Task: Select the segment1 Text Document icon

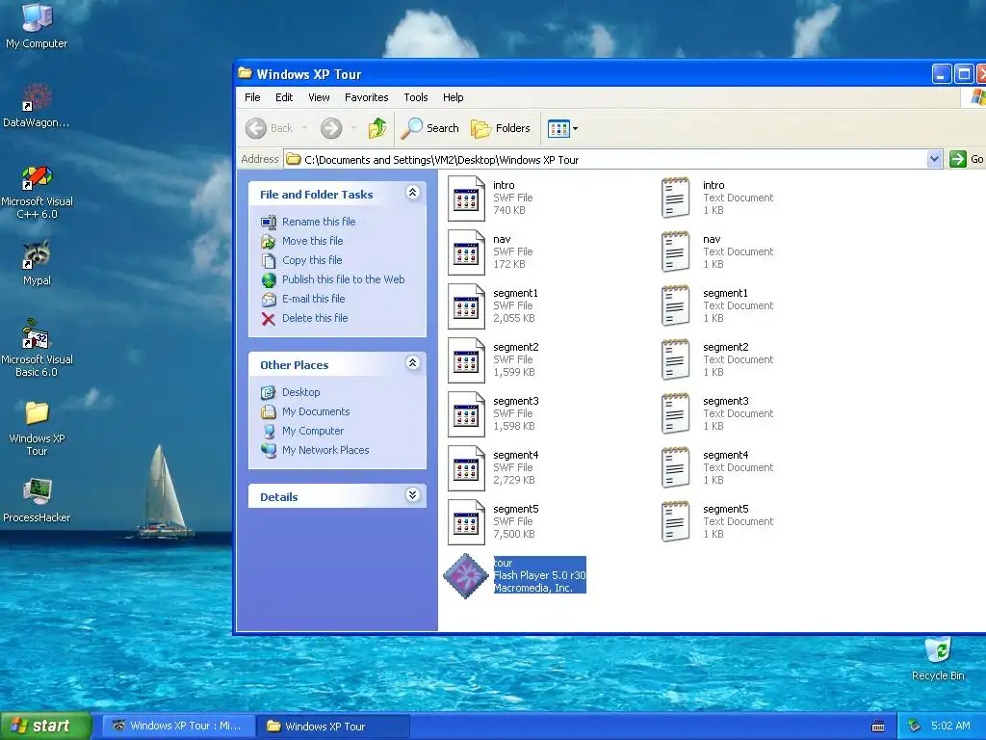Action: (676, 305)
